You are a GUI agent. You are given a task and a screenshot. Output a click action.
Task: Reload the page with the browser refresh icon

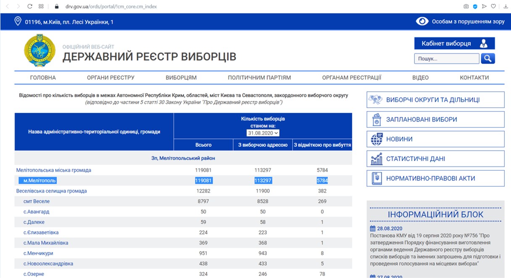coord(30,7)
